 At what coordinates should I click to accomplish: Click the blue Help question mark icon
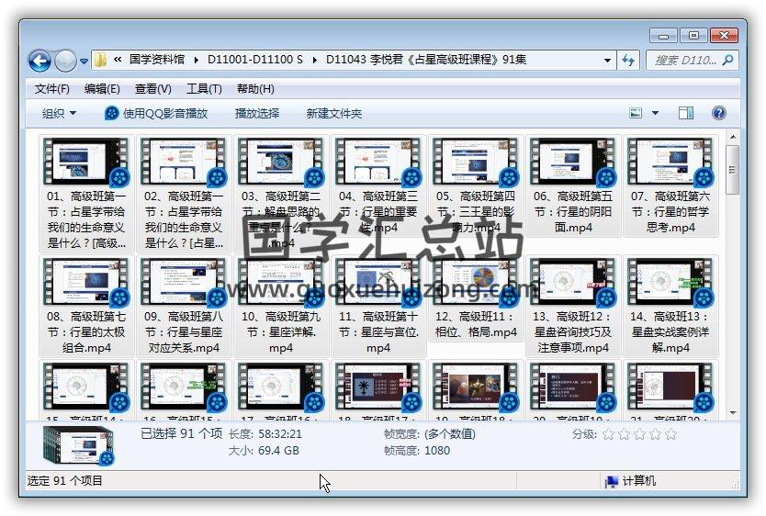[719, 113]
